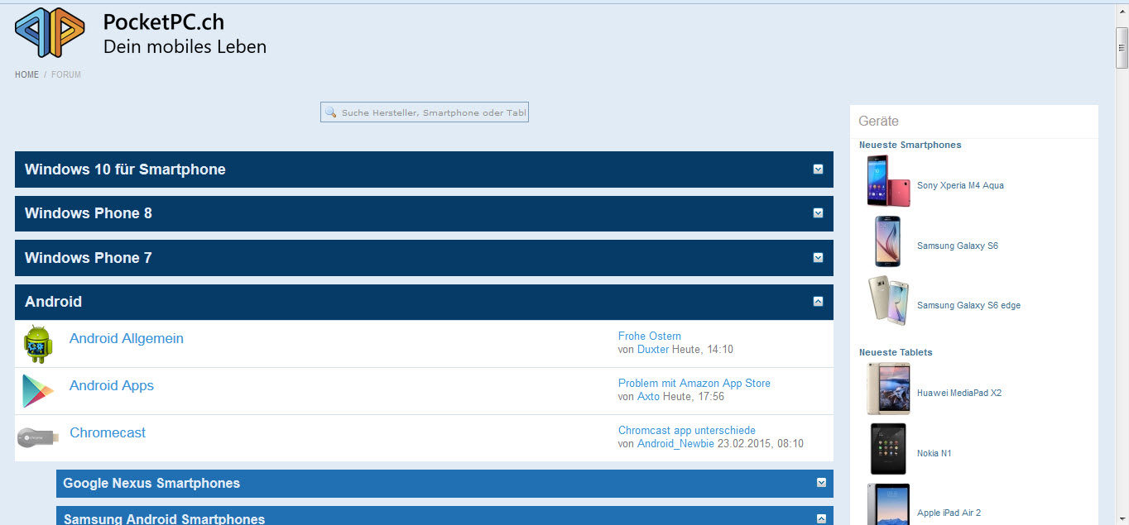Expand the Windows Phone 8 section
The image size is (1129, 525).
click(818, 213)
